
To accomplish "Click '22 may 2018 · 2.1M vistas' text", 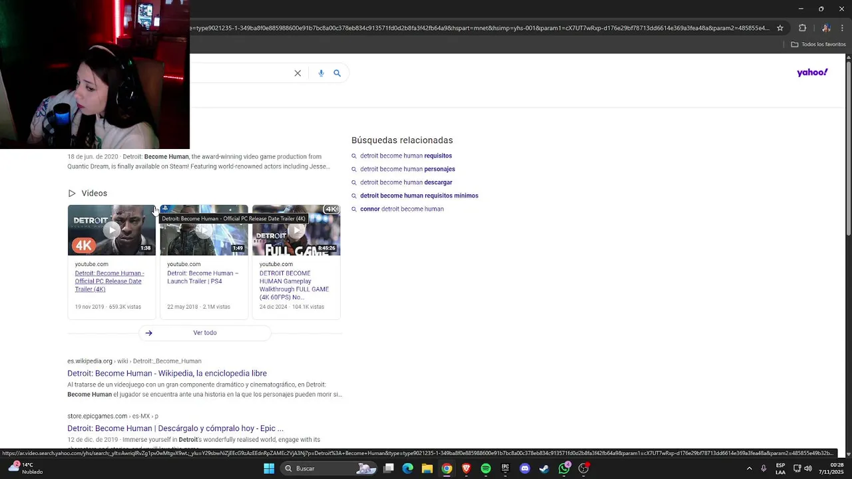I will (x=198, y=307).
